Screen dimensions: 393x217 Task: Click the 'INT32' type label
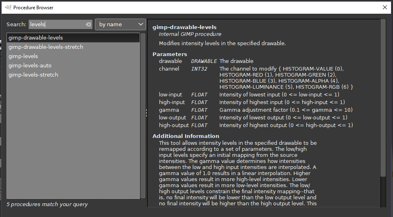199,69
